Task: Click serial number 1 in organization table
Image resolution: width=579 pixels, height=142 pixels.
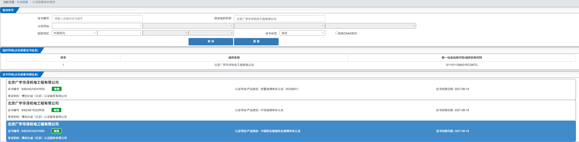Action: click(x=63, y=65)
